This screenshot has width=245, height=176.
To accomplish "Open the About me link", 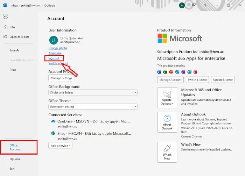I will click(55, 53).
